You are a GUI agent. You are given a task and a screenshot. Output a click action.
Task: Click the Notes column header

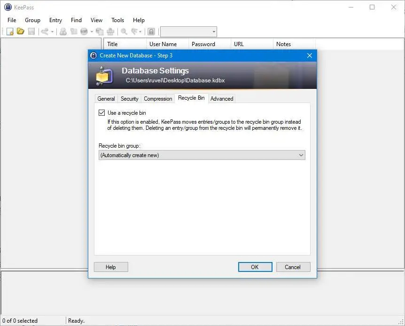[x=294, y=44]
